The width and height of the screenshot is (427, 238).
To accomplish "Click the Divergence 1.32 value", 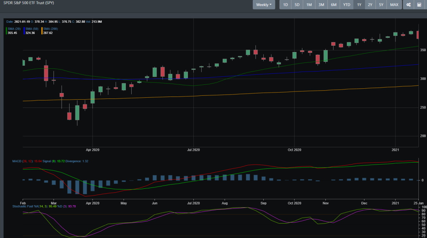I will click(x=77, y=161).
